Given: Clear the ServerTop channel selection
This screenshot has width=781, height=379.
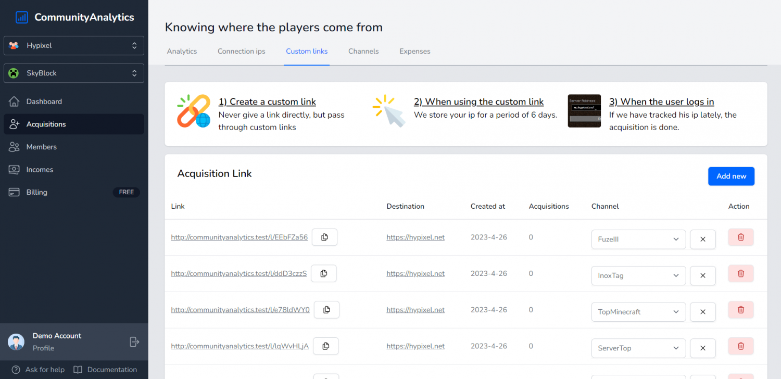Looking at the screenshot, I should pos(703,348).
